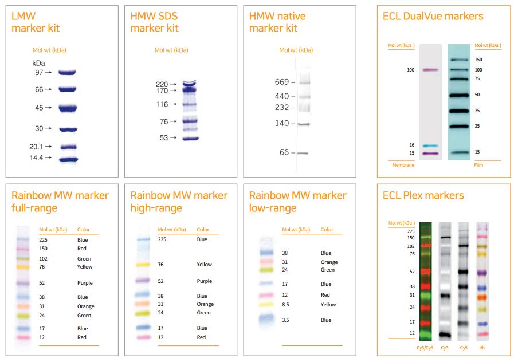The height and width of the screenshot is (362, 518).
Task: Click the Rainbow MW marker low-range title
Action: pyautogui.click(x=297, y=202)
